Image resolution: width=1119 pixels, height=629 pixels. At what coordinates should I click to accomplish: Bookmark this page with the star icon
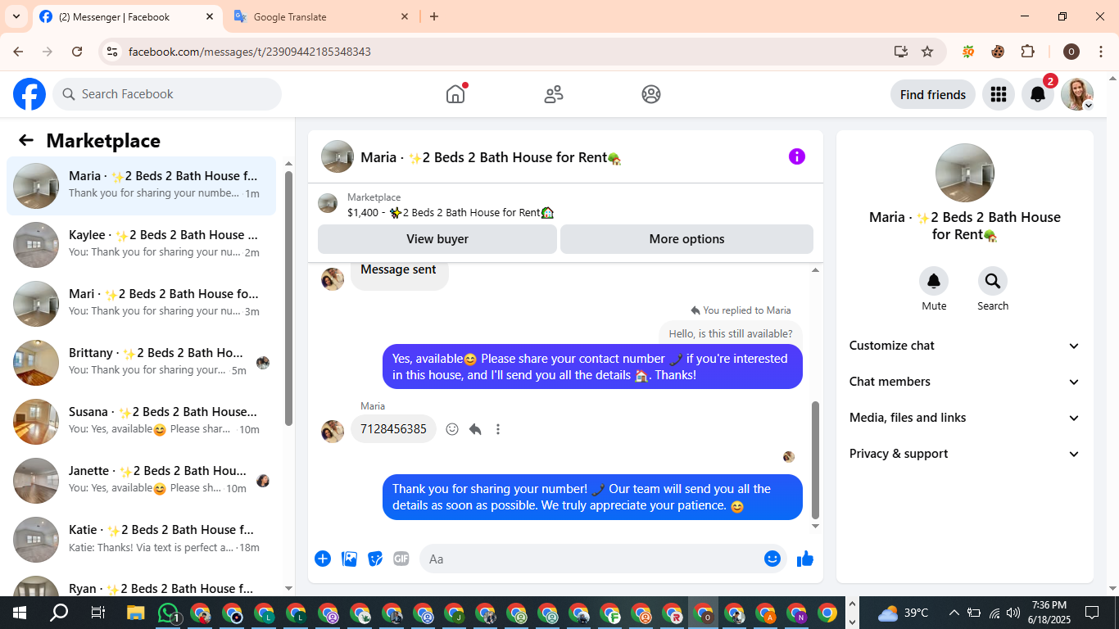pos(927,52)
